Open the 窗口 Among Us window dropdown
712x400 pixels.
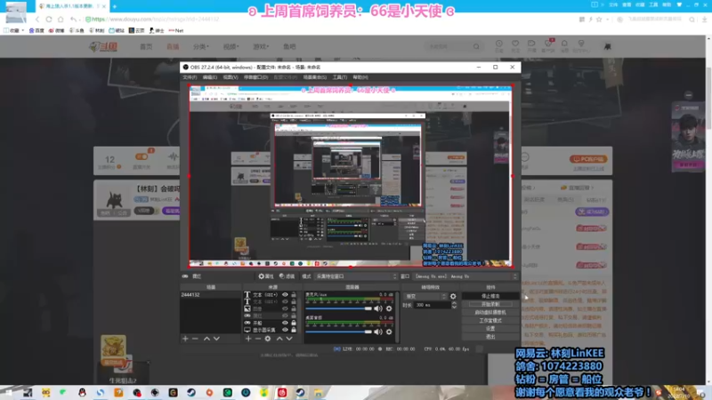[x=465, y=276]
